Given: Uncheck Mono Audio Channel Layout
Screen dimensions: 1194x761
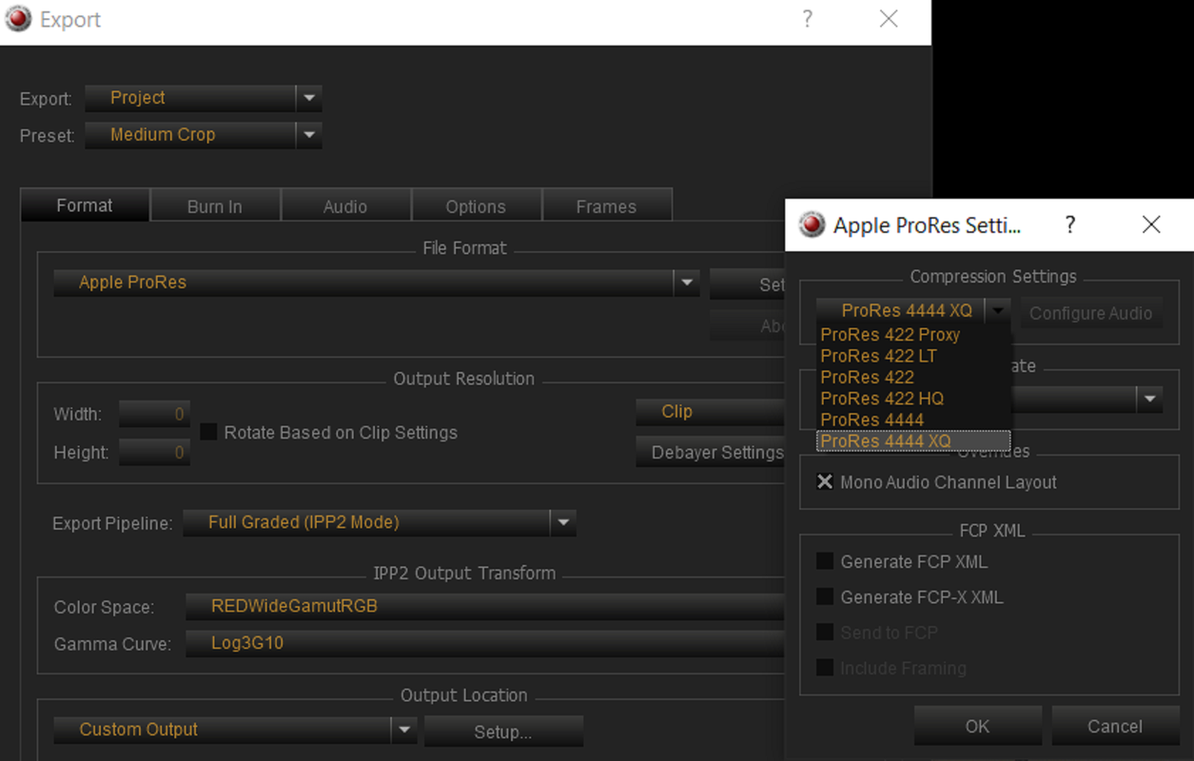Looking at the screenshot, I should click(825, 482).
